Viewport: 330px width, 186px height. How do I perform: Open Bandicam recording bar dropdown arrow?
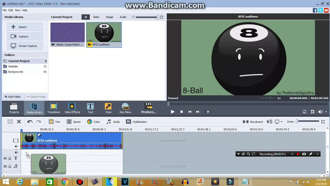pos(238,154)
